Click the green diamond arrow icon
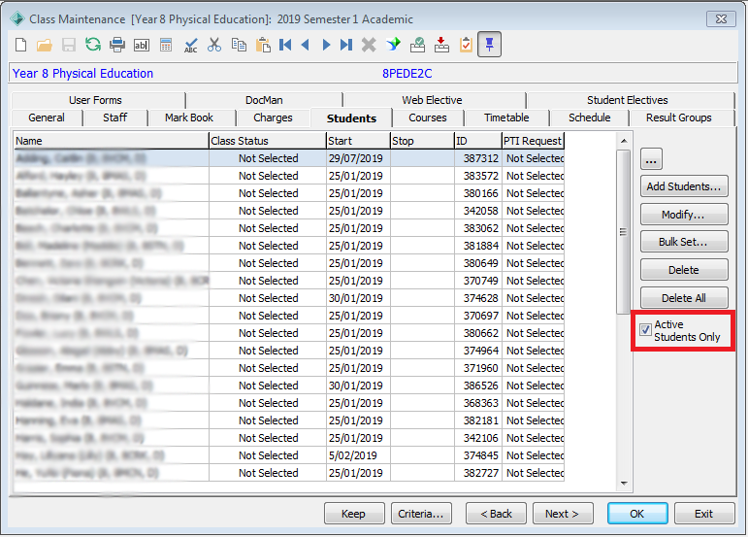The width and height of the screenshot is (748, 537). (394, 45)
